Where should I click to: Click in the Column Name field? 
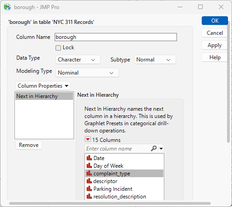click(x=116, y=37)
